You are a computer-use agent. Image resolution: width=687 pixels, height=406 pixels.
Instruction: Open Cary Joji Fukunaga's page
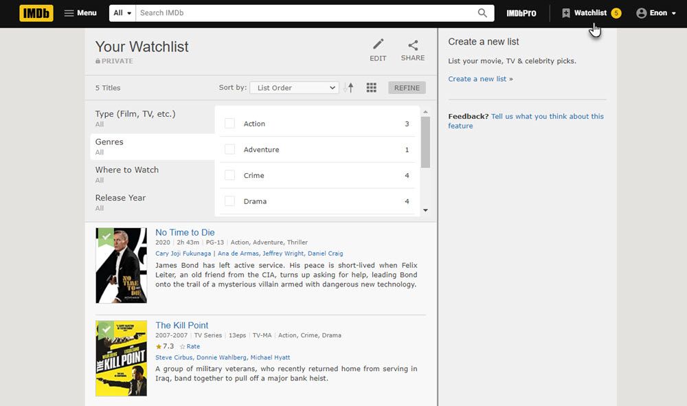coord(183,253)
